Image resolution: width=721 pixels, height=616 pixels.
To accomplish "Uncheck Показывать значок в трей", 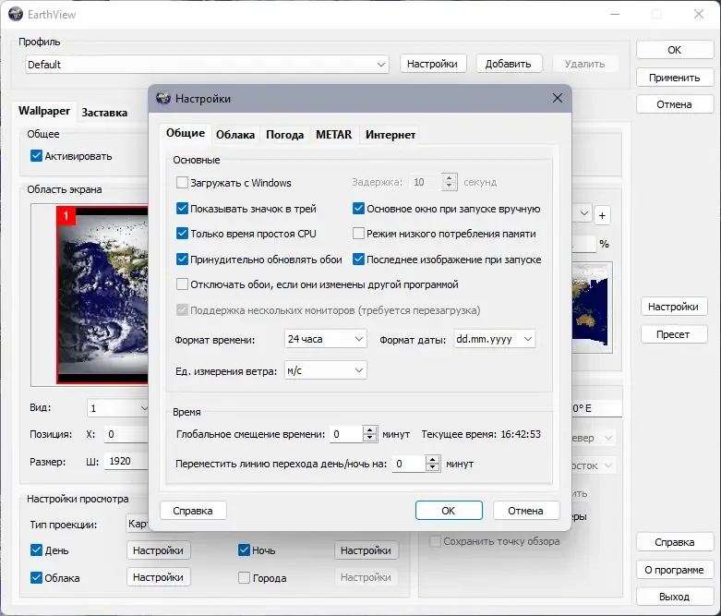I will click(x=182, y=209).
